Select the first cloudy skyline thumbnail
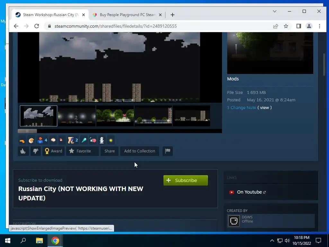Screen dimensions: 329x247 click(x=39, y=116)
